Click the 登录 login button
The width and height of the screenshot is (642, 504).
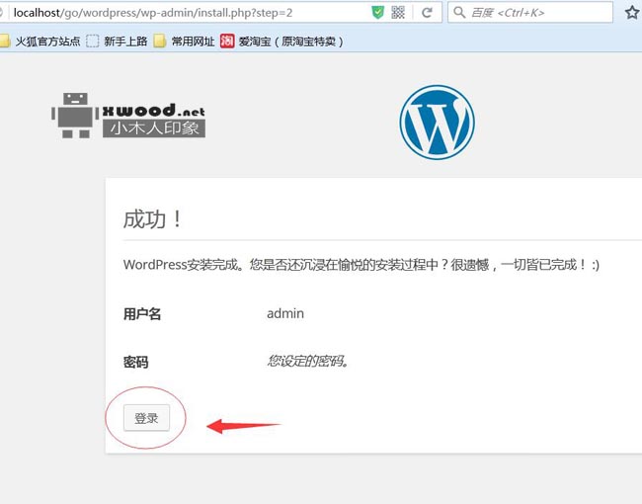[x=146, y=418]
